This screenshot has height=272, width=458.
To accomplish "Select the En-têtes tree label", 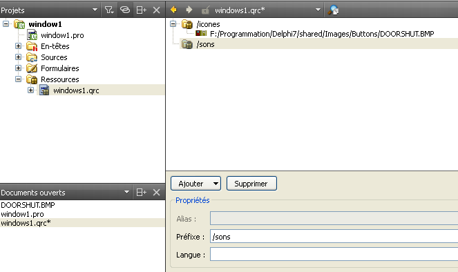I will [55, 46].
